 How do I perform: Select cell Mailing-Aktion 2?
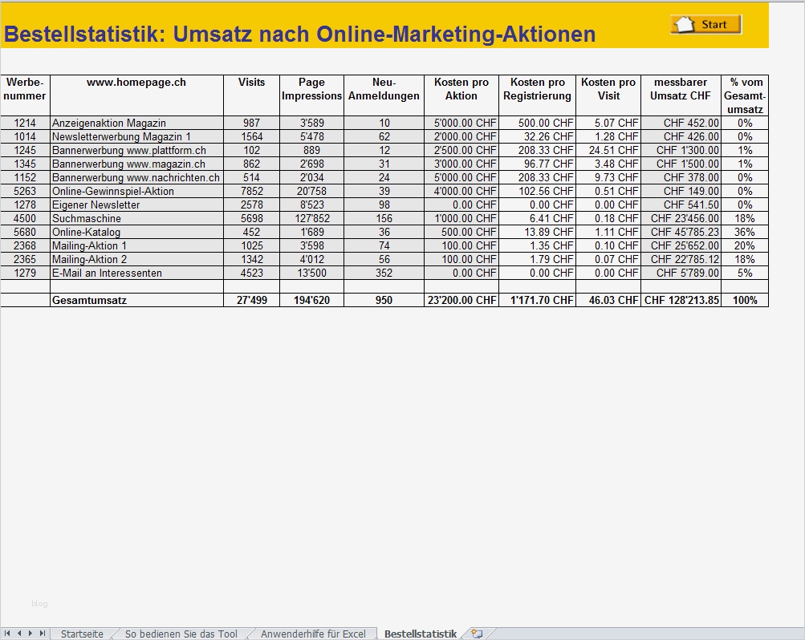[x=136, y=259]
